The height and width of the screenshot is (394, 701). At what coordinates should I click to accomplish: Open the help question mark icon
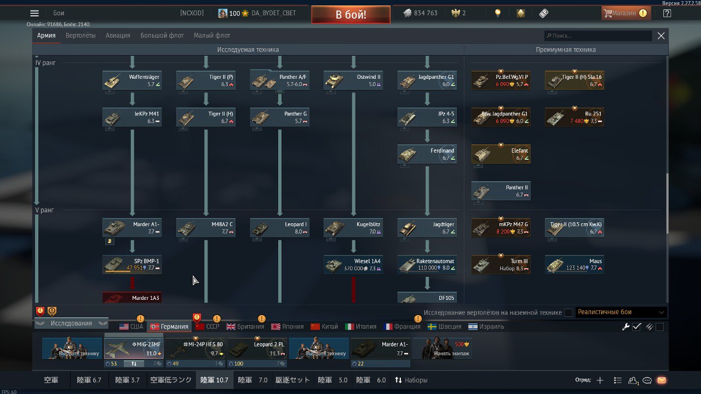[666, 13]
